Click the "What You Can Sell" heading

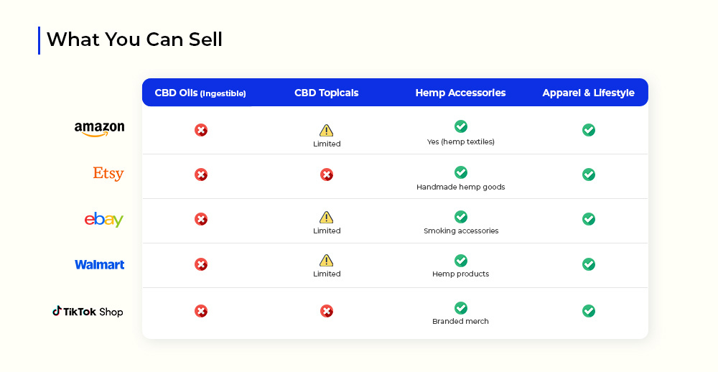coord(134,40)
